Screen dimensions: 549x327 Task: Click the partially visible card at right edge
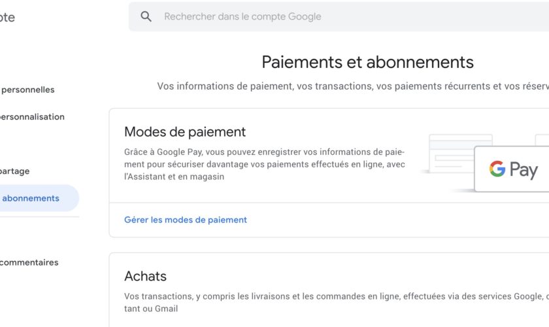click(542, 141)
